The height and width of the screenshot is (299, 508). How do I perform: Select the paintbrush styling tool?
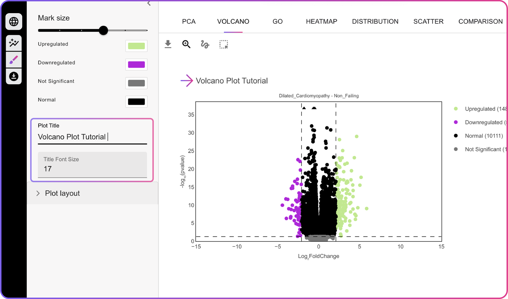14,60
